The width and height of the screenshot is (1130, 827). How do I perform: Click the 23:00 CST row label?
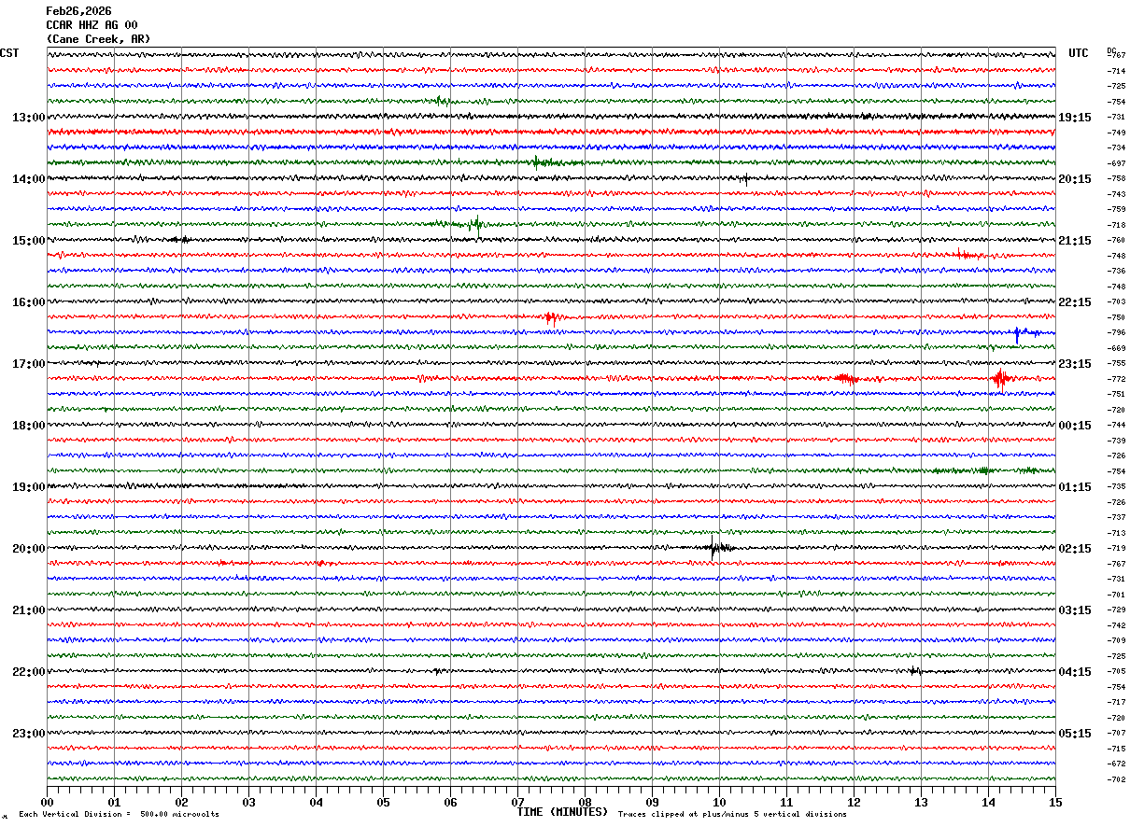point(28,733)
